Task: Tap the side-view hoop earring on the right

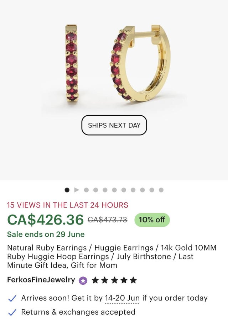Action: 140,63
